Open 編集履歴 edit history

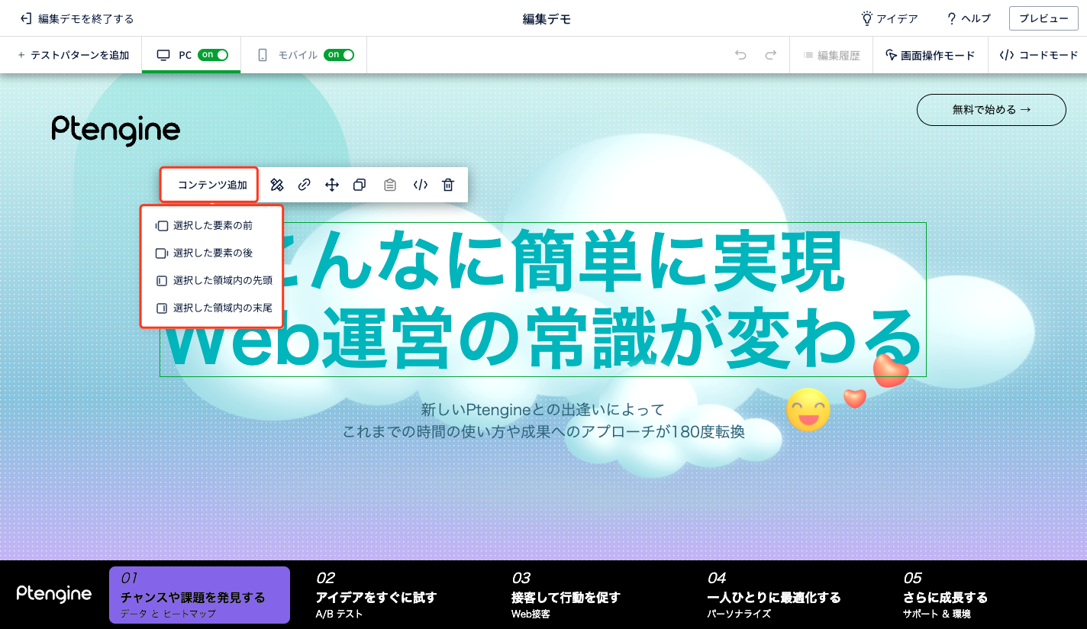831,55
